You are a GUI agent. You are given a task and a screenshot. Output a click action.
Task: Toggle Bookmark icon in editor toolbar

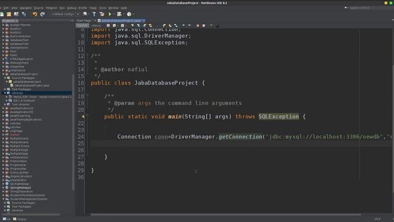[x=176, y=25]
